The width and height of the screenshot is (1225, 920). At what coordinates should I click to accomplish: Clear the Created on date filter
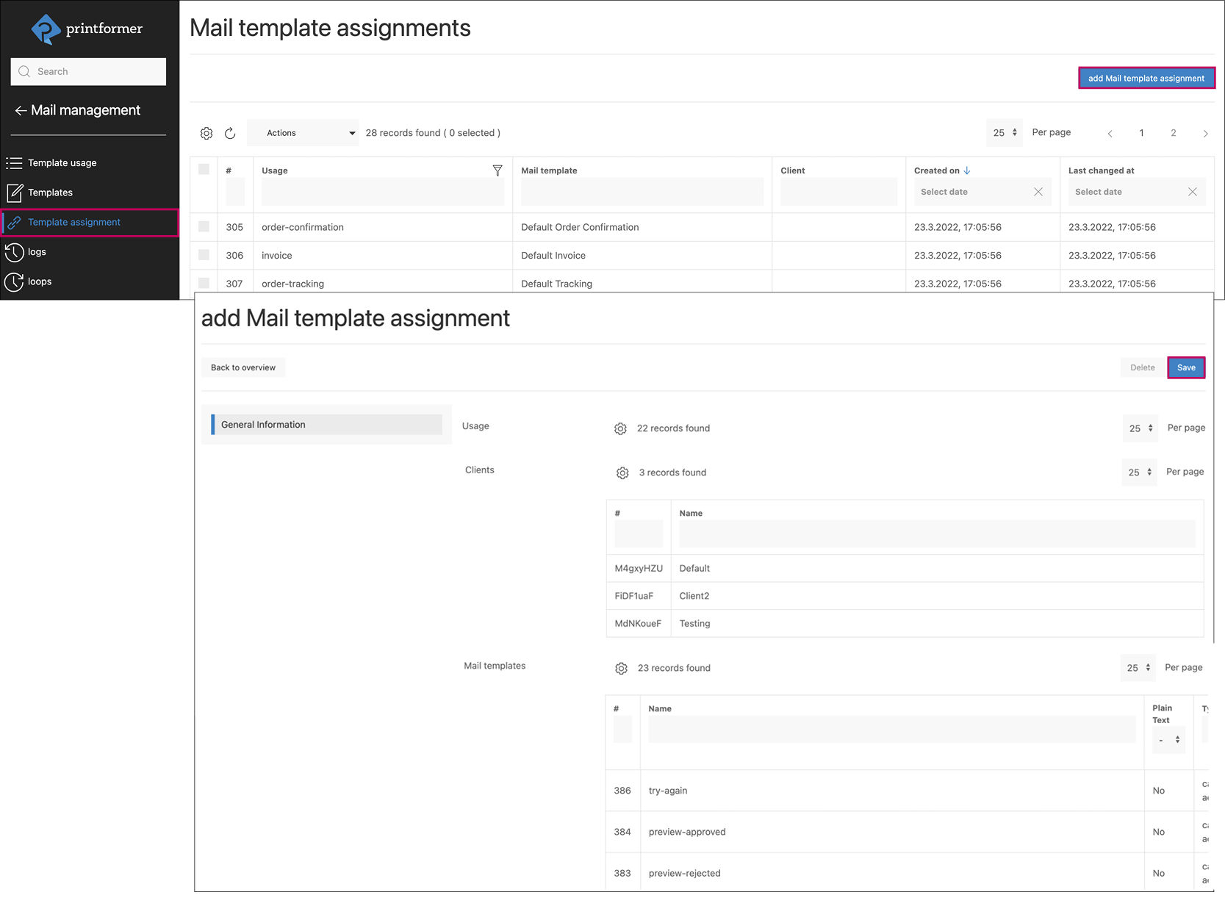click(x=1038, y=192)
